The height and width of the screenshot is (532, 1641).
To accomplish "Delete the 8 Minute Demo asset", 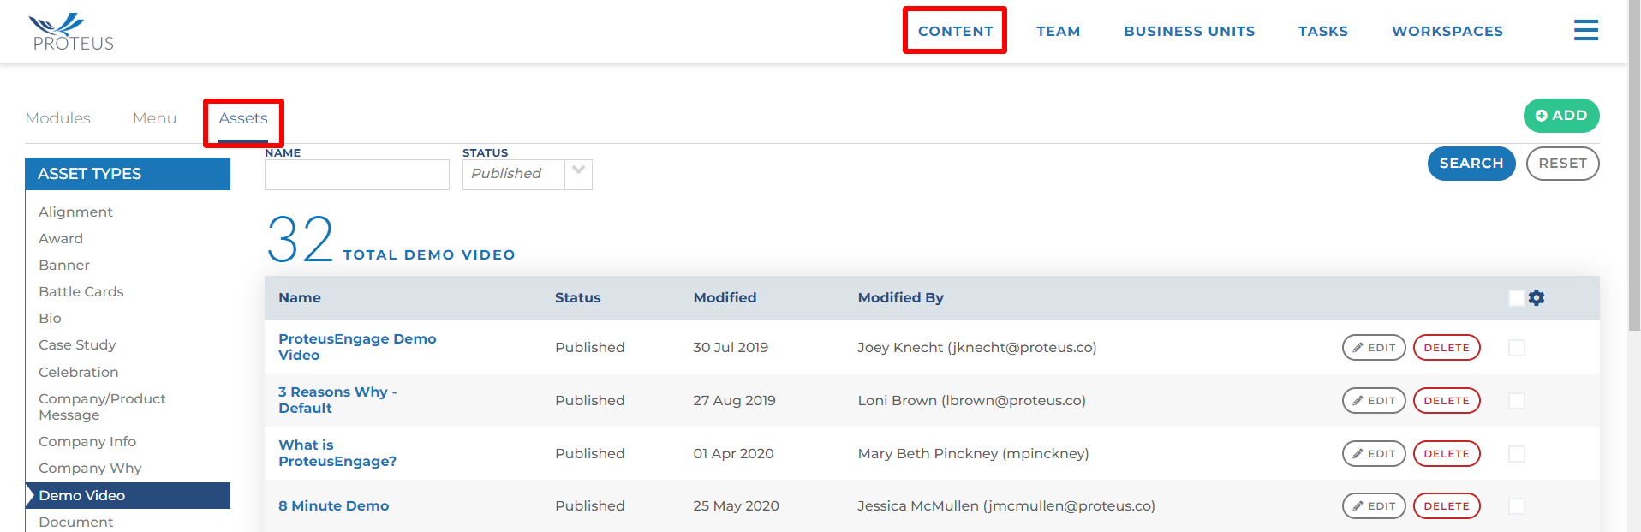I will click(x=1447, y=505).
